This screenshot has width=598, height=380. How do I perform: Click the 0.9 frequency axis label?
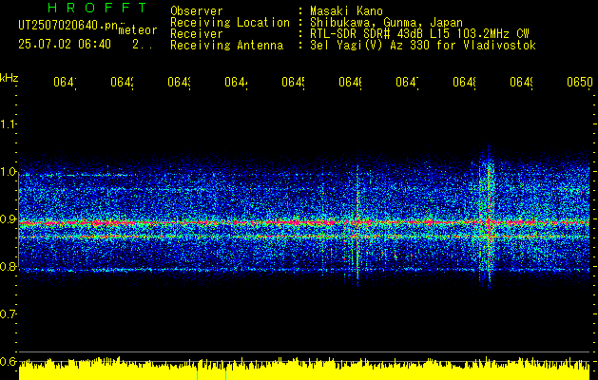tap(8, 219)
